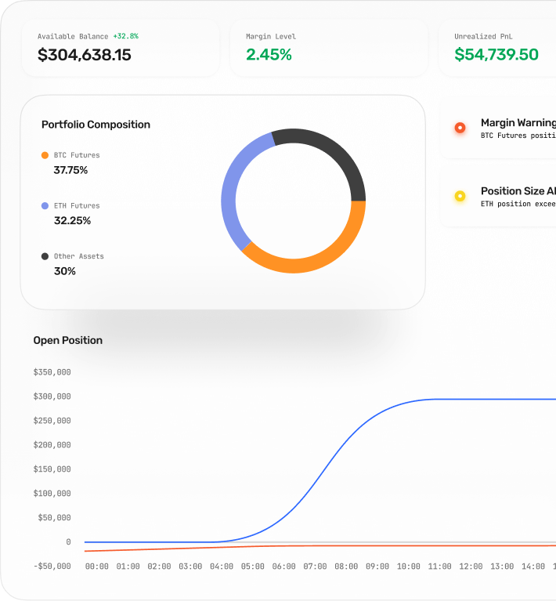
Task: Click the Other Assets 30% value
Action: point(65,271)
